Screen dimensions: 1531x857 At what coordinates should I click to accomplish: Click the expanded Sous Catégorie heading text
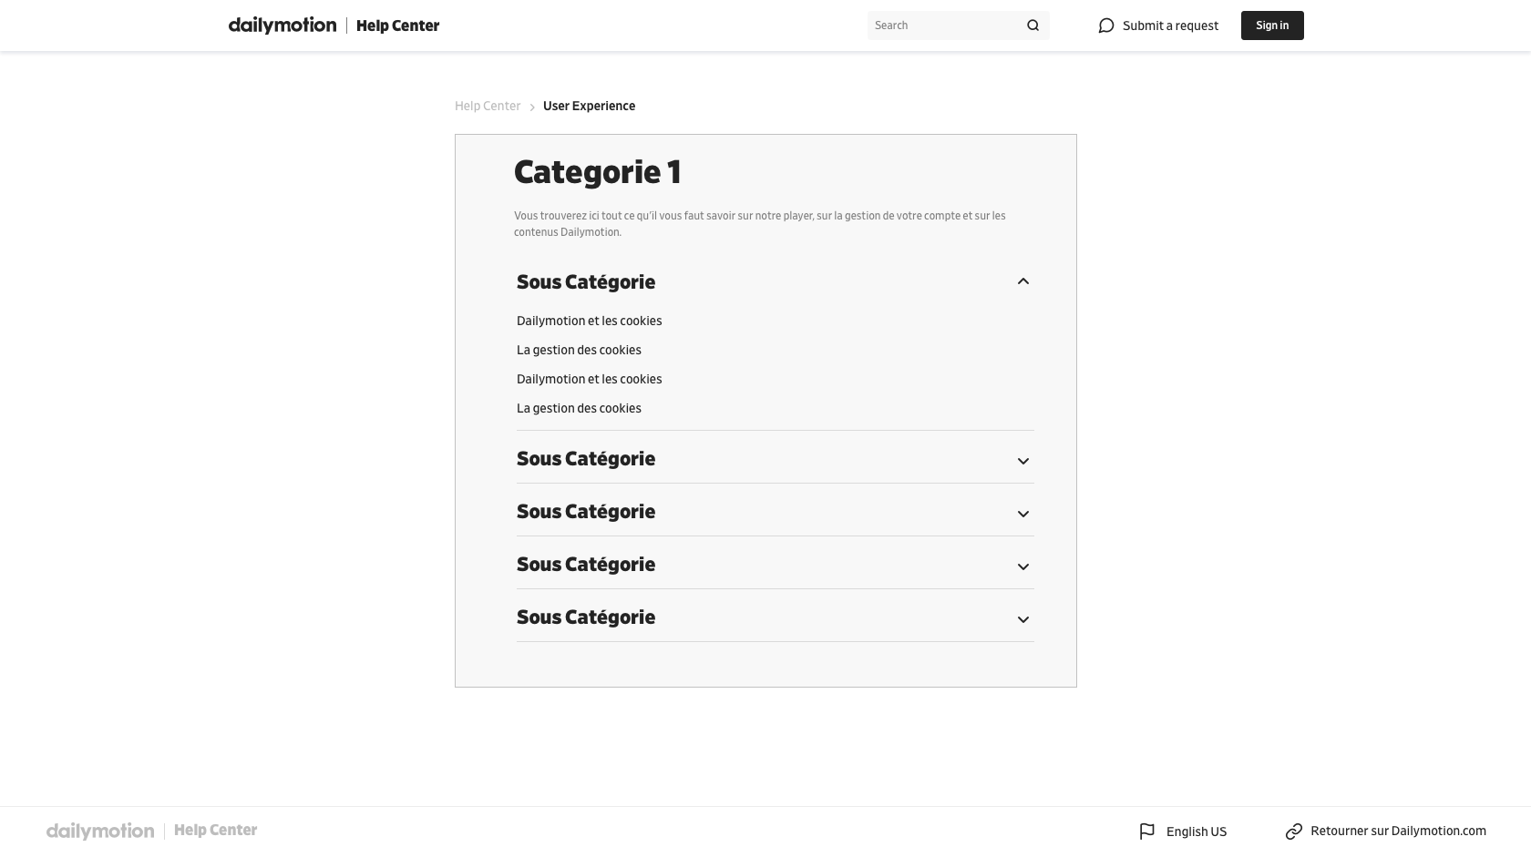586,282
